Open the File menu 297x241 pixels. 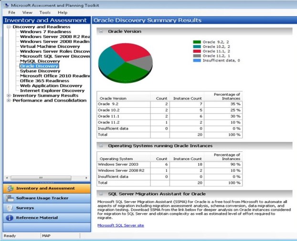pos(12,12)
